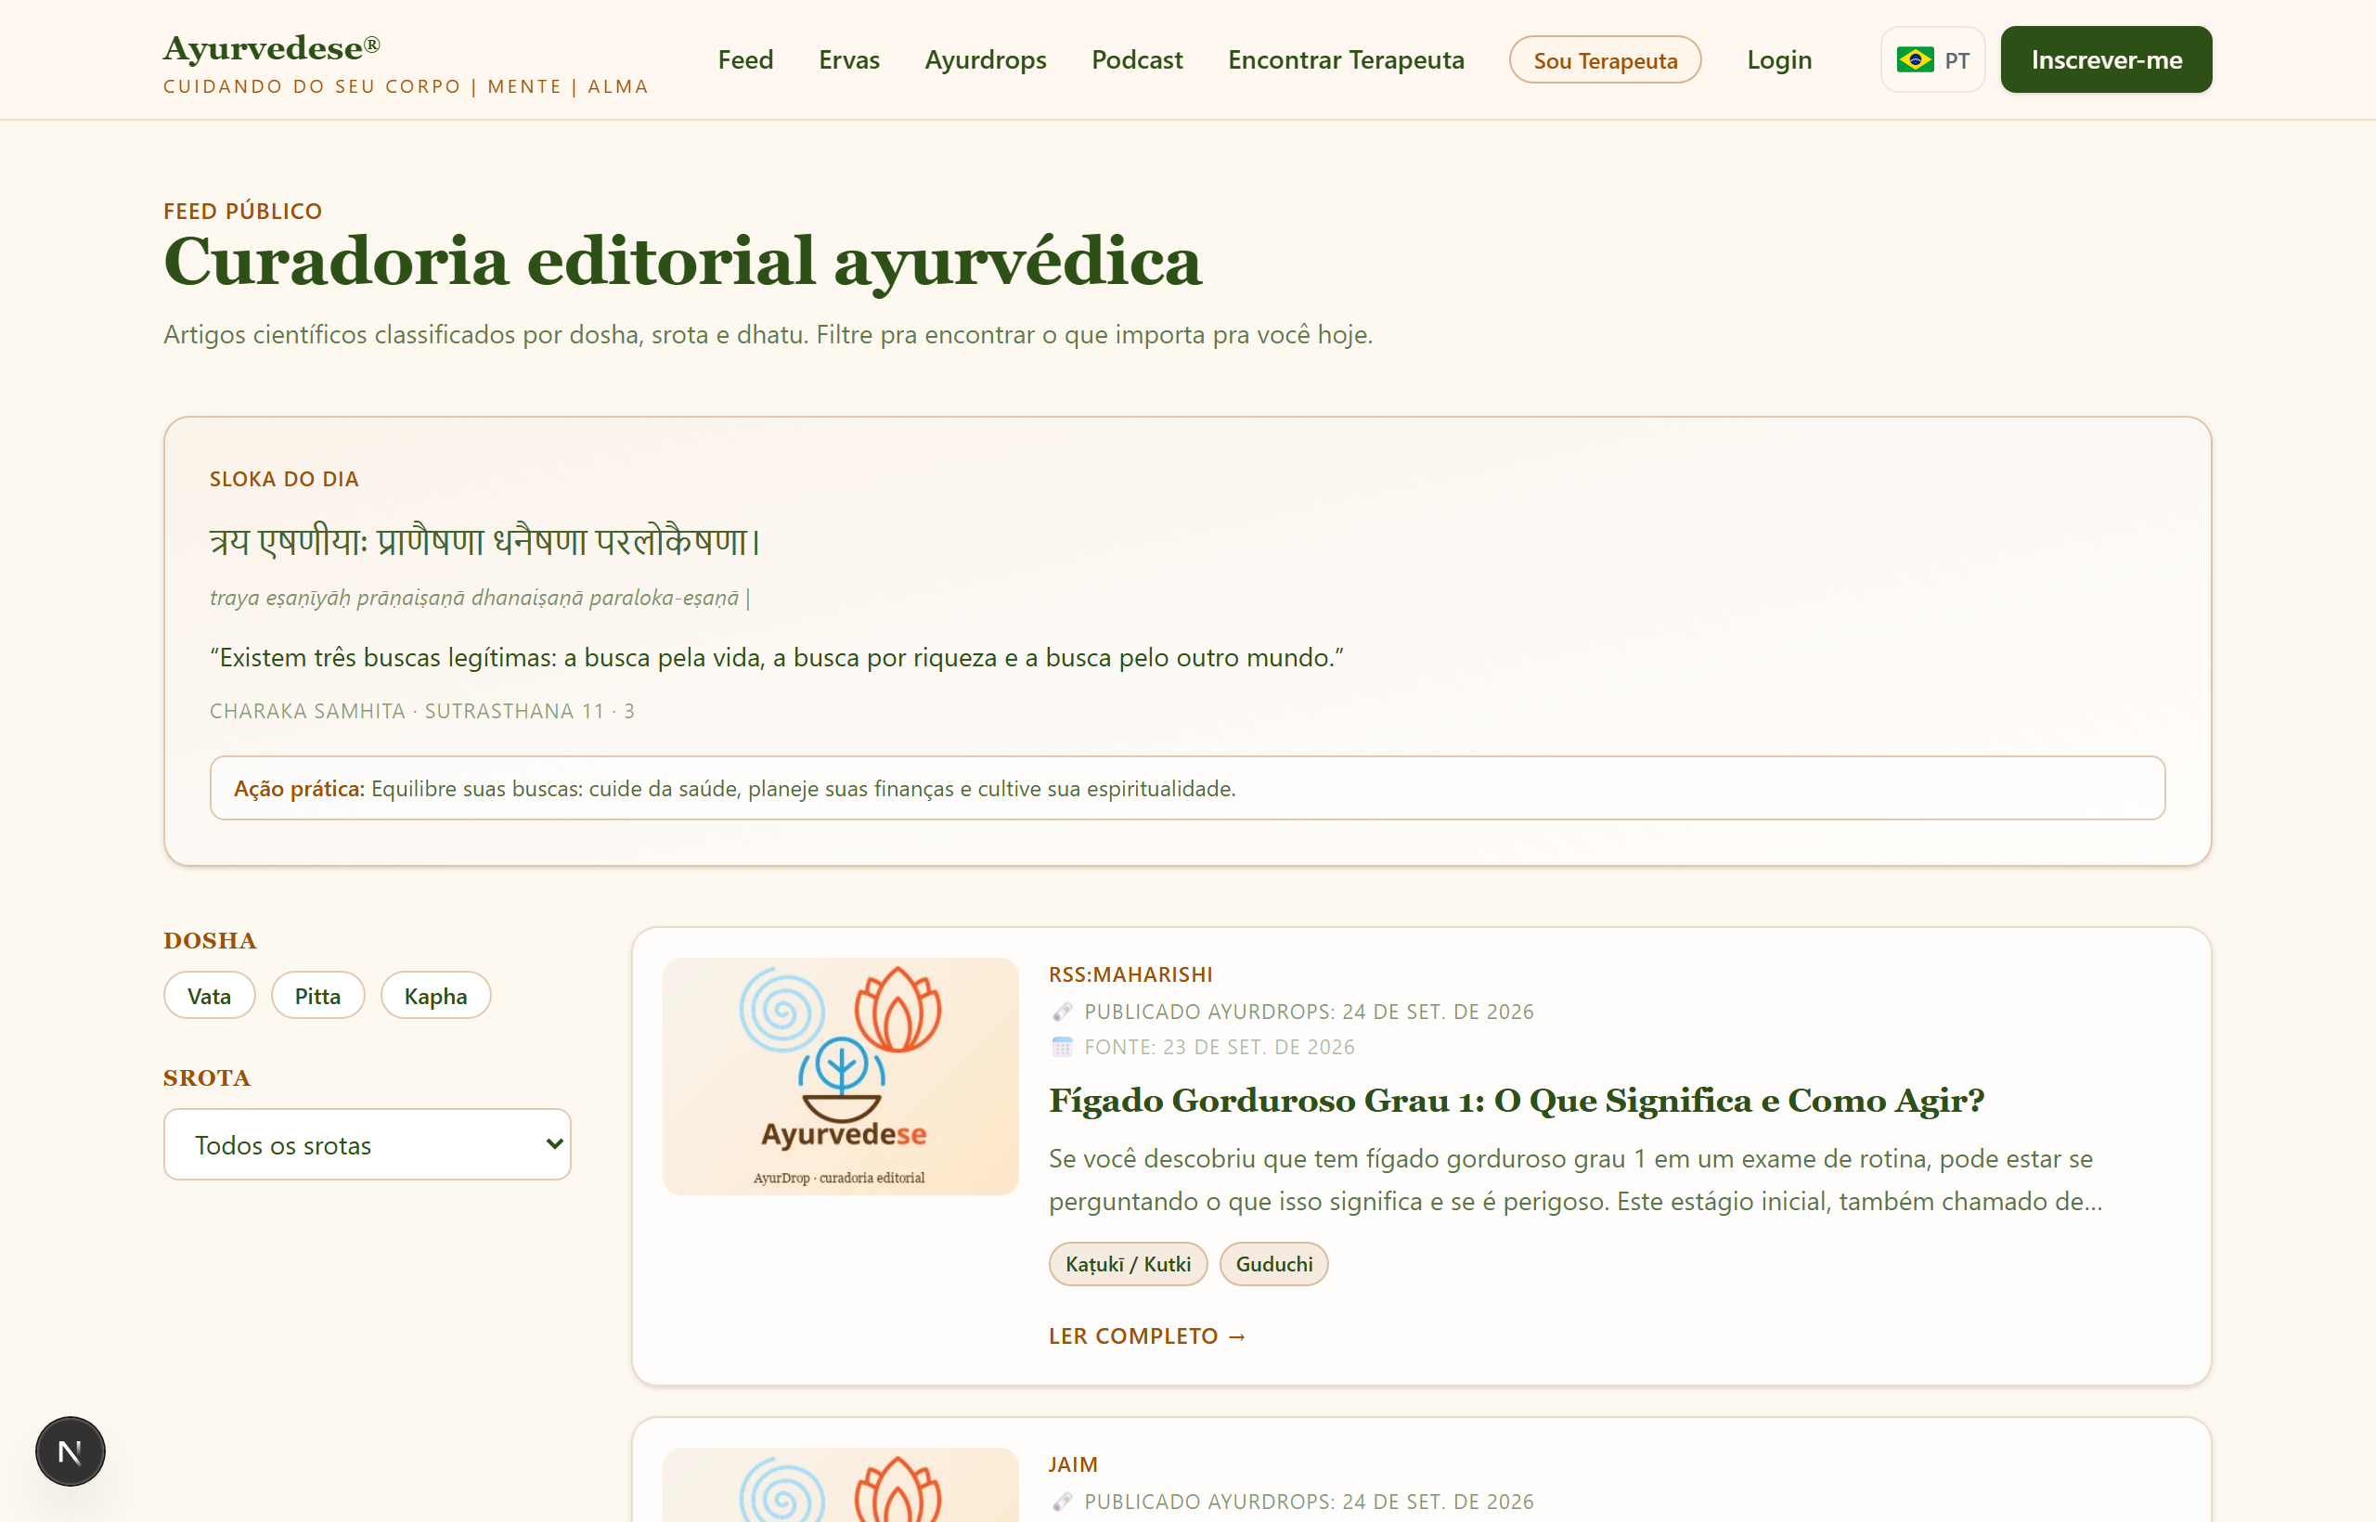Viewport: 2376px width, 1522px height.
Task: Toggle the Vata dosha filter
Action: click(210, 995)
